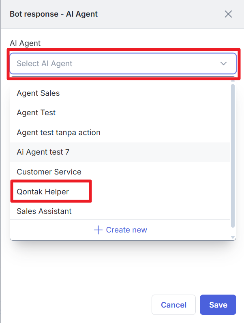The height and width of the screenshot is (323, 244).
Task: Select Qontak Helper from the dropdown
Action: click(43, 192)
